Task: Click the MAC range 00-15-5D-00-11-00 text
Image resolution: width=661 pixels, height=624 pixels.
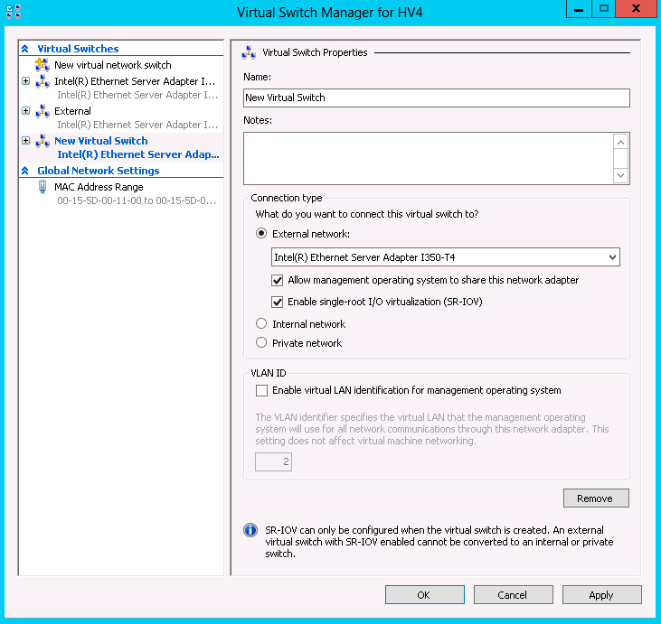Action: click(x=137, y=200)
